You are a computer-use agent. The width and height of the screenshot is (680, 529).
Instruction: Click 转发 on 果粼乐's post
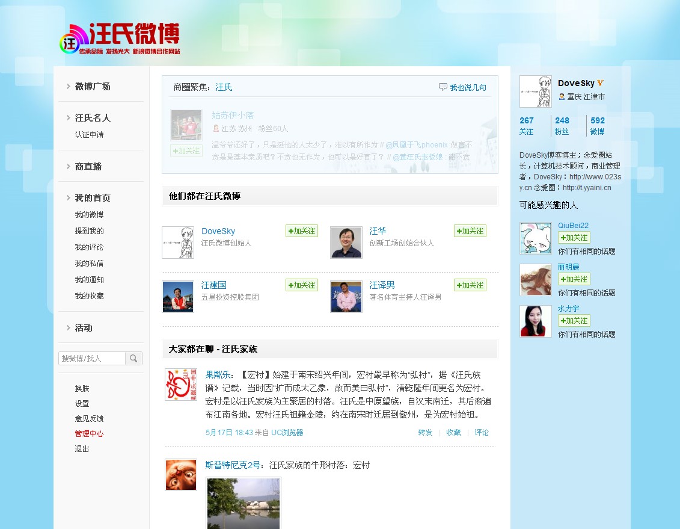click(x=425, y=432)
